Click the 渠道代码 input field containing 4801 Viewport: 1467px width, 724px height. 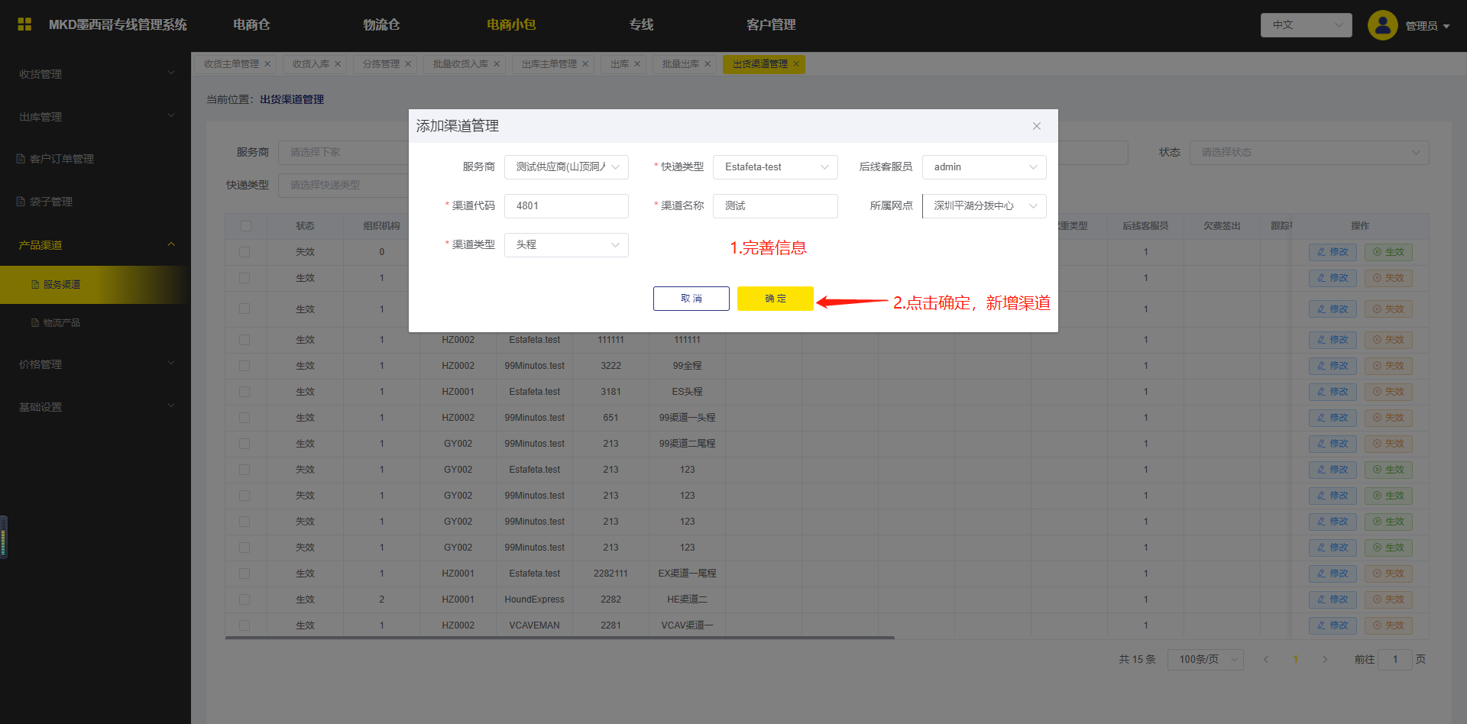(x=566, y=206)
